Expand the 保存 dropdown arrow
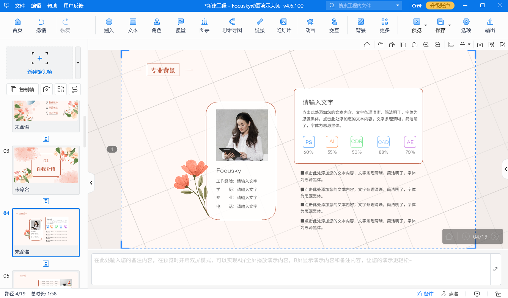The image size is (508, 298). coord(450,25)
